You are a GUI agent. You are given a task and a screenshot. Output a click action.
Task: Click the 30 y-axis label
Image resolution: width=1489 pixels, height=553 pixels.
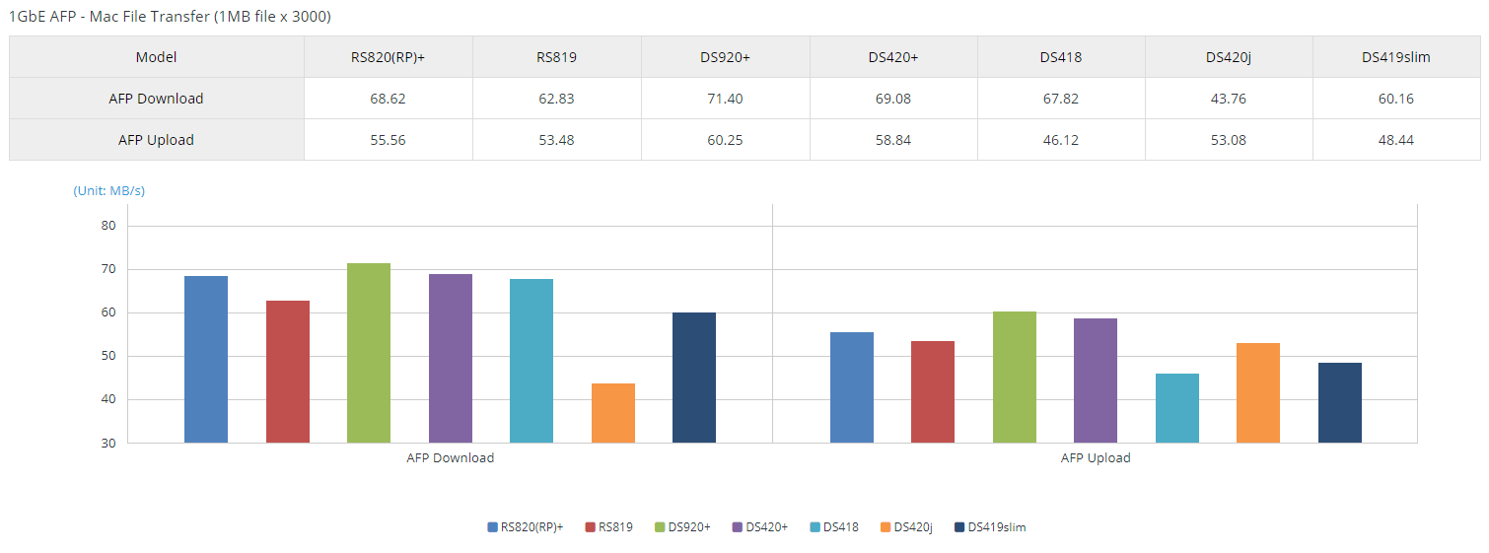point(108,443)
